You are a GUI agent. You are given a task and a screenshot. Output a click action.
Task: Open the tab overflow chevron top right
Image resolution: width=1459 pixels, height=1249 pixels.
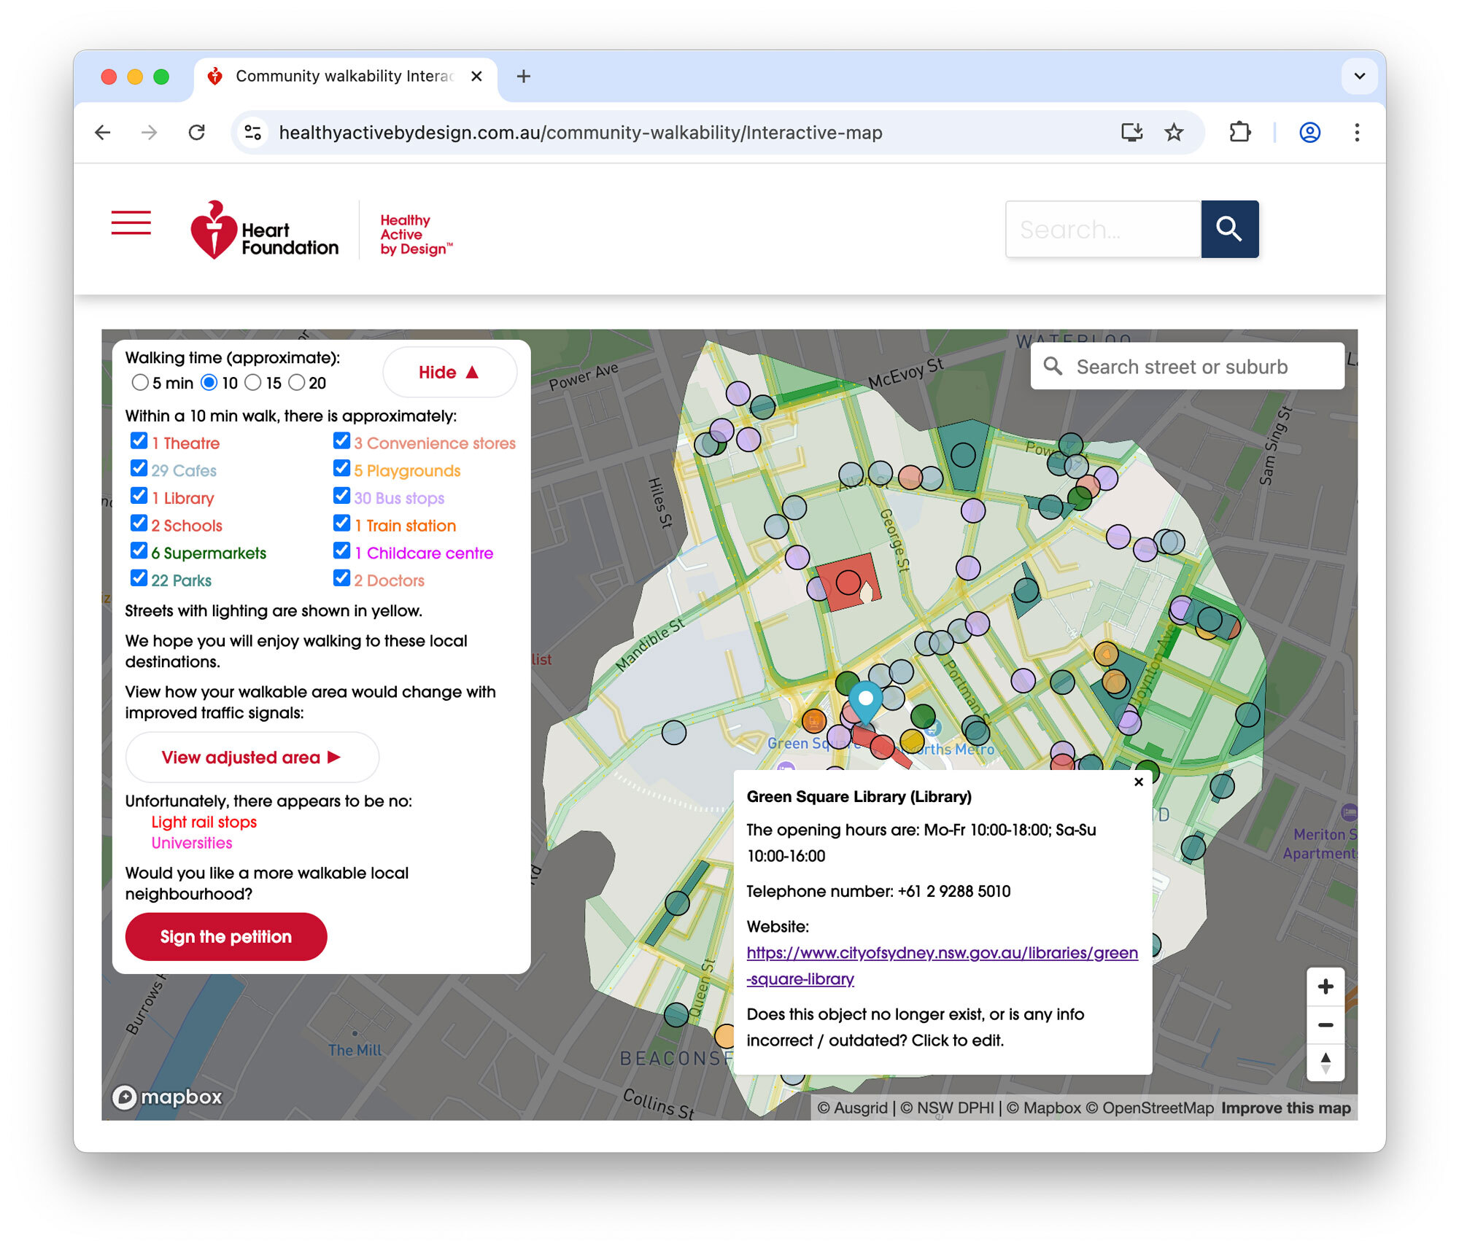point(1358,76)
